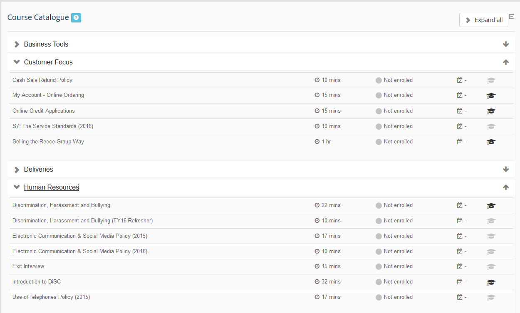Click the down arrow on Deliveries row
Viewport: 520px width, 313px height.
tap(506, 169)
